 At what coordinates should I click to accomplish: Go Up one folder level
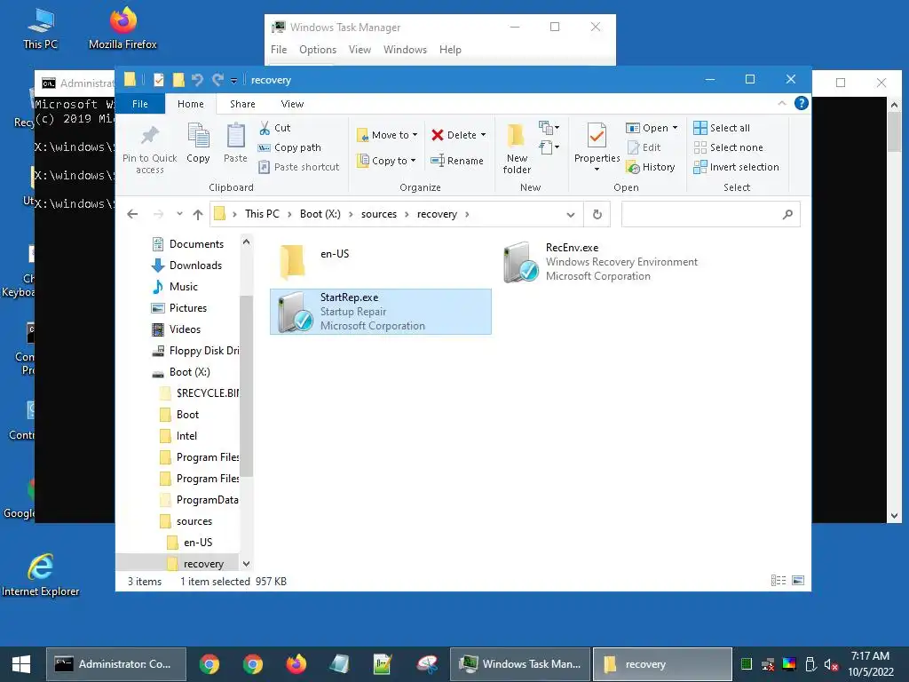[x=198, y=214]
